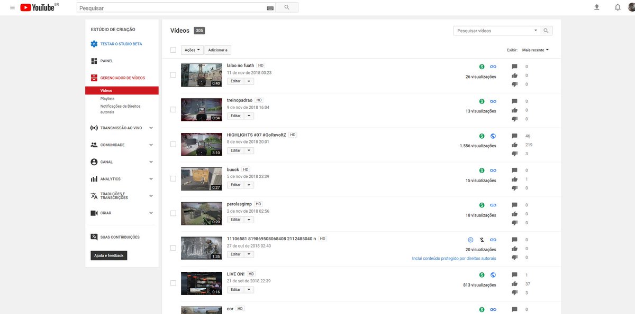Click Editar button for HIGHLIGHTS #07
Image resolution: width=635 pixels, height=314 pixels.
235,150
